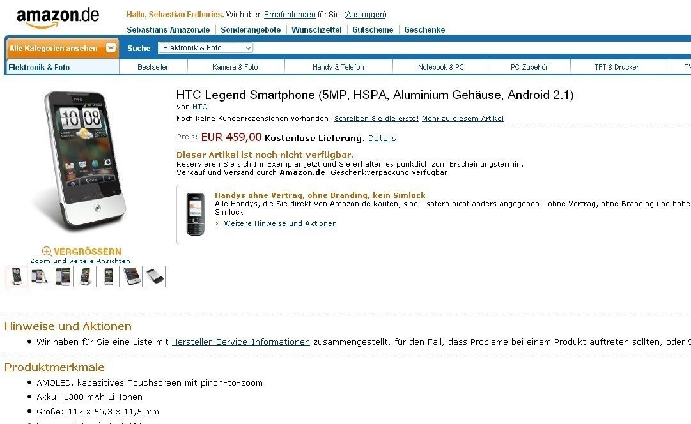The image size is (691, 424).
Task: Open the main HTC Legend product image
Action: 80,161
